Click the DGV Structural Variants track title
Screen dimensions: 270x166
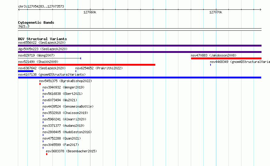pyautogui.click(x=42, y=39)
